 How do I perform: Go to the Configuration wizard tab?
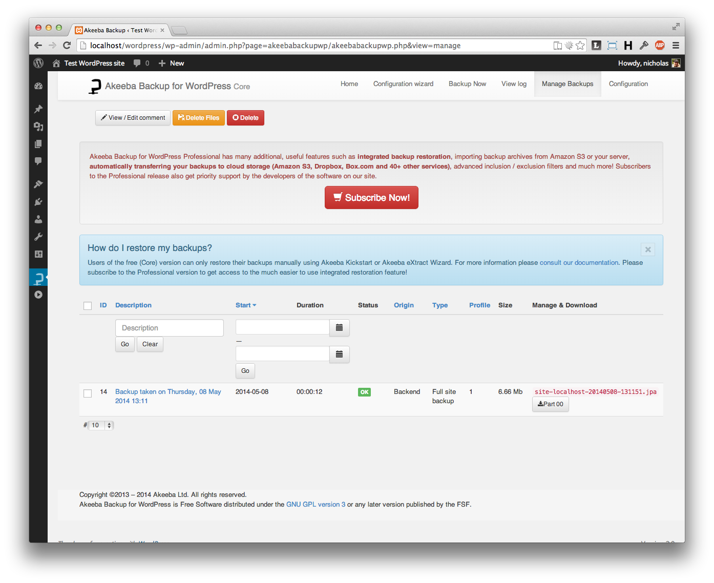click(403, 84)
